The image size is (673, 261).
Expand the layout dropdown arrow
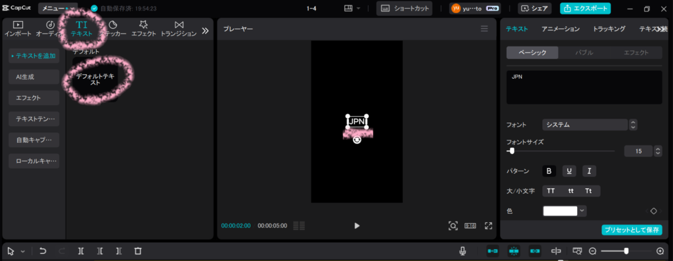pos(358,8)
